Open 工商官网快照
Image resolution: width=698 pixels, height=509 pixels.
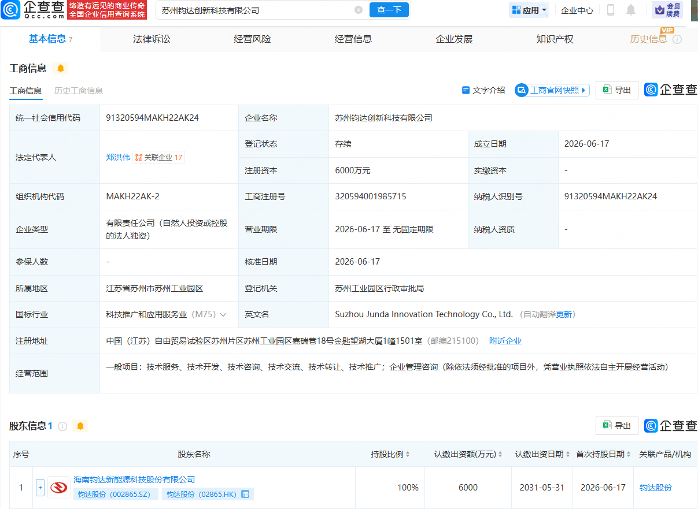552,90
